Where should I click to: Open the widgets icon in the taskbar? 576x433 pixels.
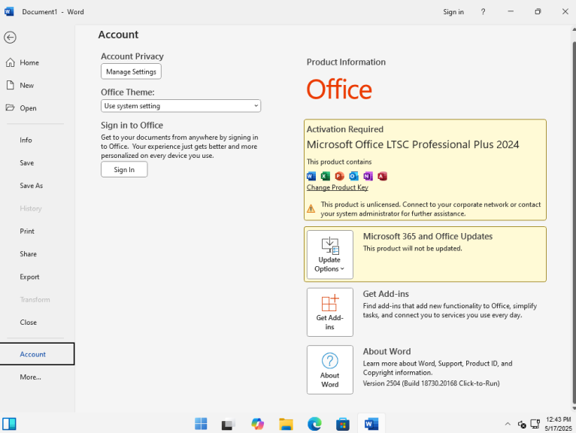[9, 424]
